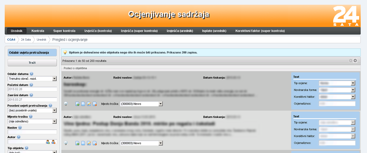Open the Super kontrola menu item
The width and height of the screenshot is (367, 153).
pyautogui.click(x=64, y=31)
